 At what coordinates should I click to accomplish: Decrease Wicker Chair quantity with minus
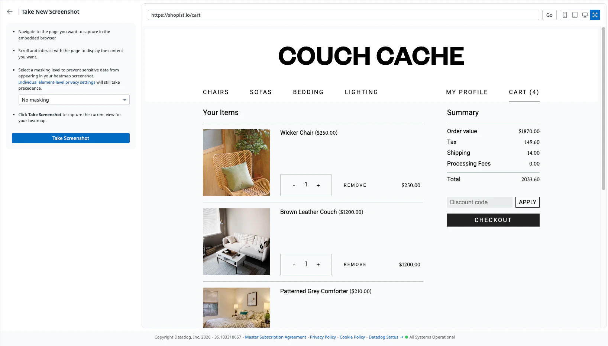point(294,185)
